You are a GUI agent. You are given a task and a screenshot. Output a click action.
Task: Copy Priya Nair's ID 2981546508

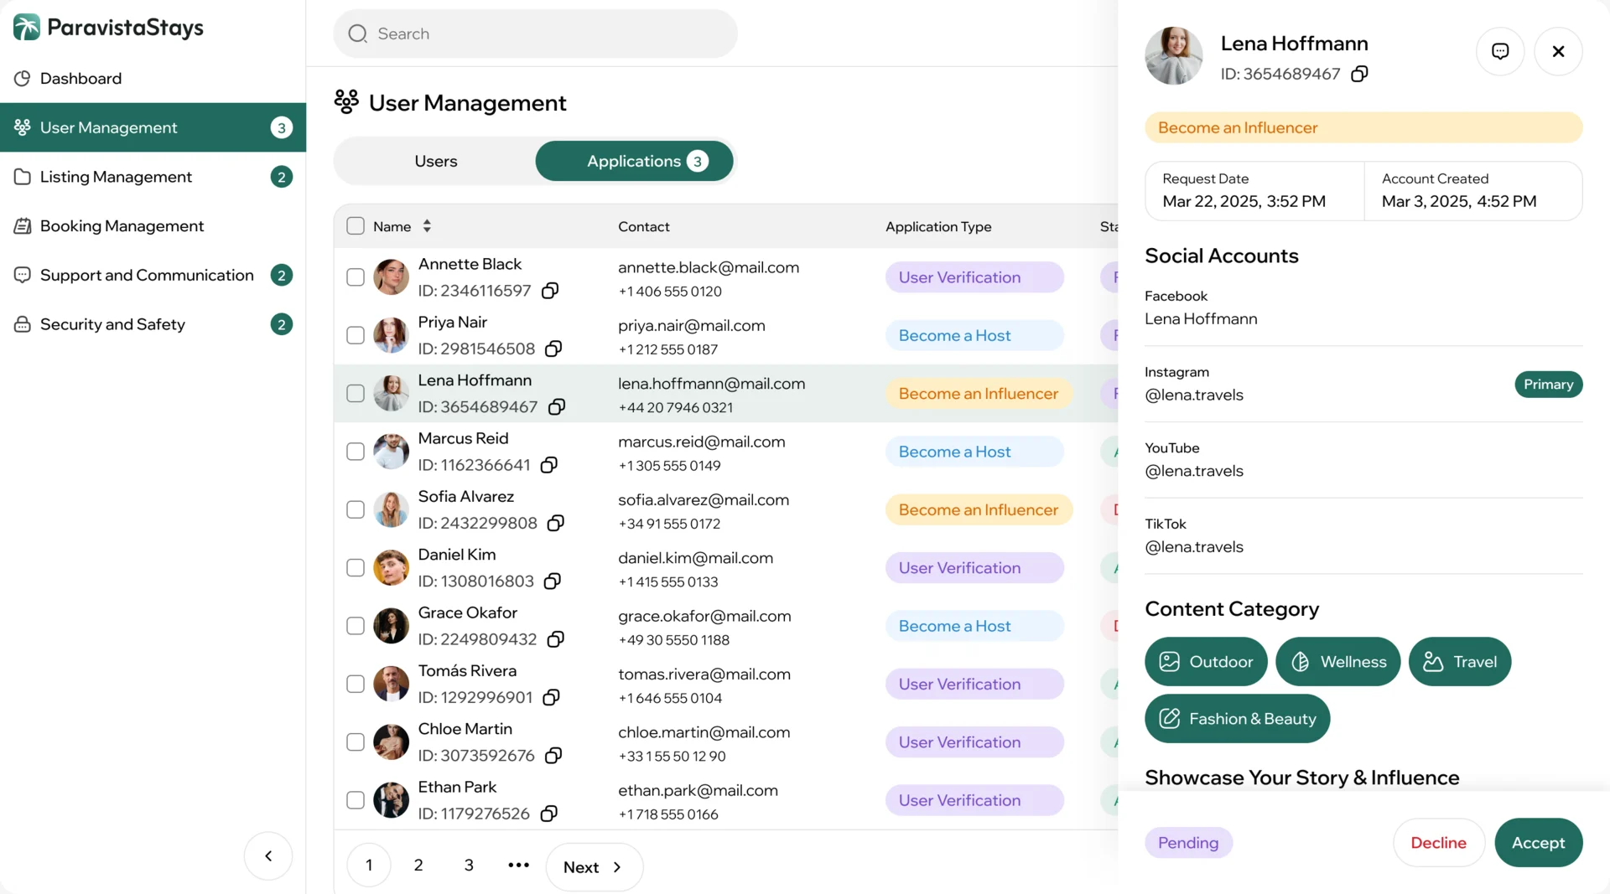click(x=553, y=349)
